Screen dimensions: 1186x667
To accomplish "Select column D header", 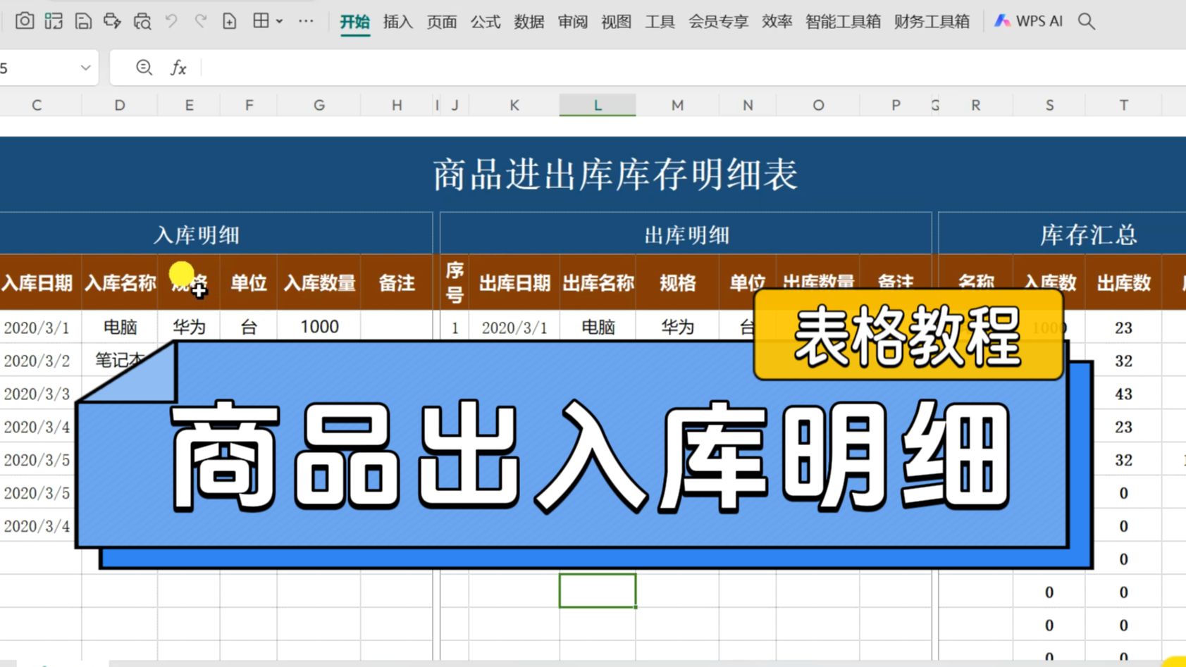I will (x=120, y=105).
